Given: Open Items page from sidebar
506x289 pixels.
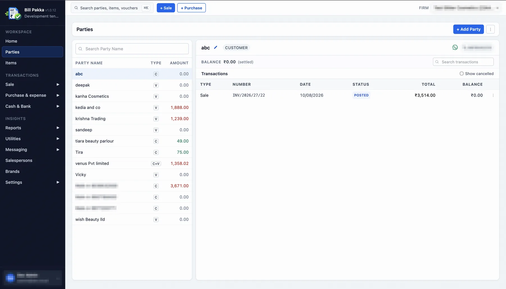Looking at the screenshot, I should coord(32,63).
